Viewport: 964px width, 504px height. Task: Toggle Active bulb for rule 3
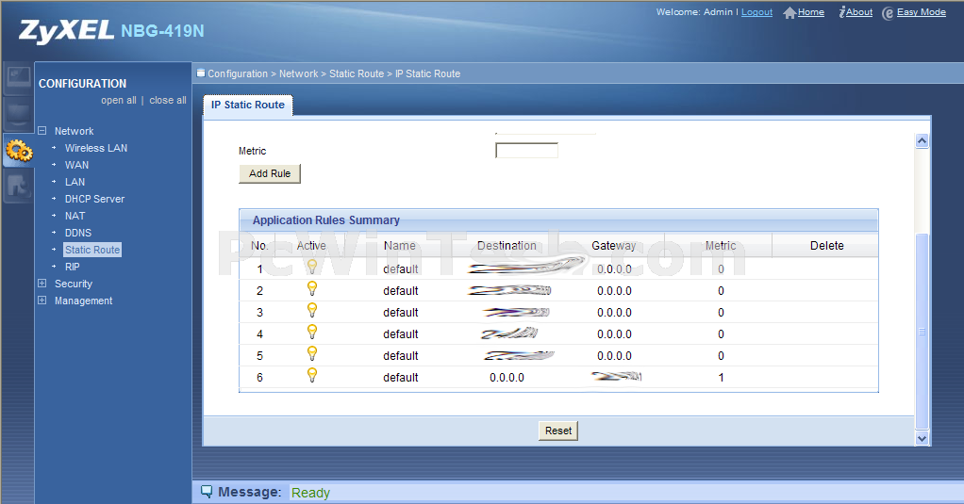(x=311, y=309)
